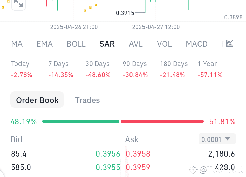
Task: Open the 0.0001 price precision dropdown
Action: coord(217,139)
